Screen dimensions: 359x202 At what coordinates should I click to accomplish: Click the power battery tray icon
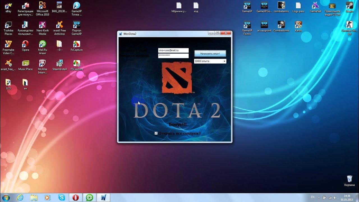[324, 198]
